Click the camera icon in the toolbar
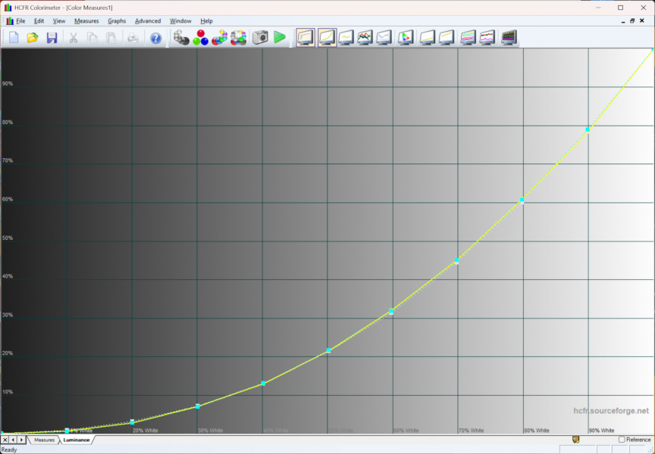The image size is (655, 454). click(260, 37)
